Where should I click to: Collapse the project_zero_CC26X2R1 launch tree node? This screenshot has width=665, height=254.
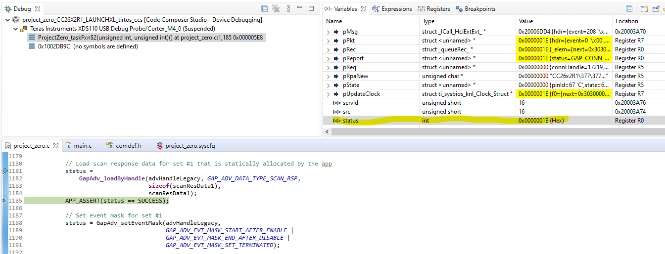pos(7,20)
